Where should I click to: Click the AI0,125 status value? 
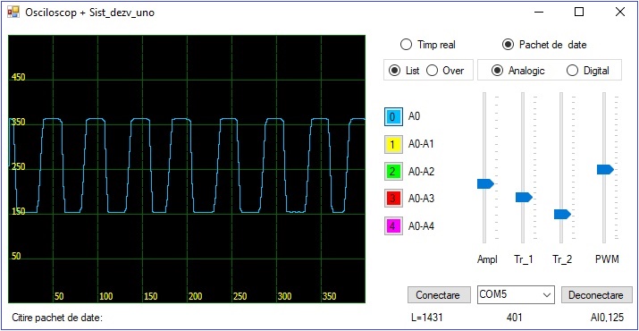point(607,317)
